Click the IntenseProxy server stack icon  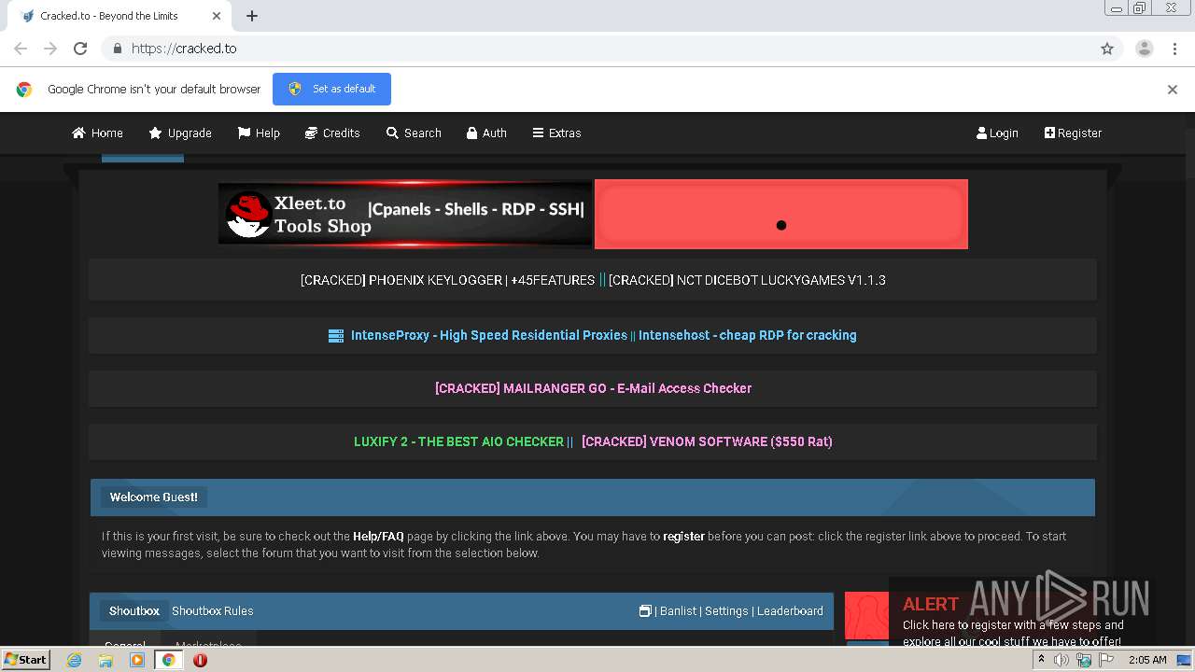point(336,336)
